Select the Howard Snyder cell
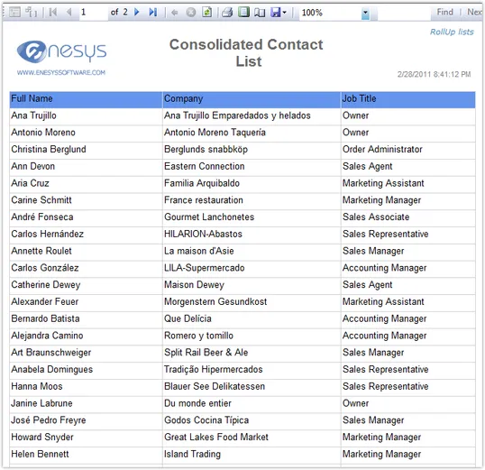485x470 pixels. pos(86,438)
